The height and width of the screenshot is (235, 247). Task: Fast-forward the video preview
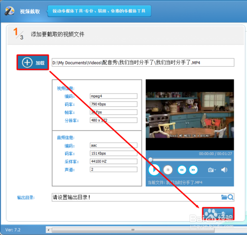pos(193,170)
